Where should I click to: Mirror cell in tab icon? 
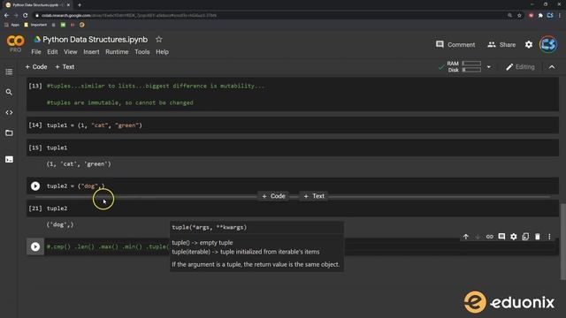click(525, 237)
